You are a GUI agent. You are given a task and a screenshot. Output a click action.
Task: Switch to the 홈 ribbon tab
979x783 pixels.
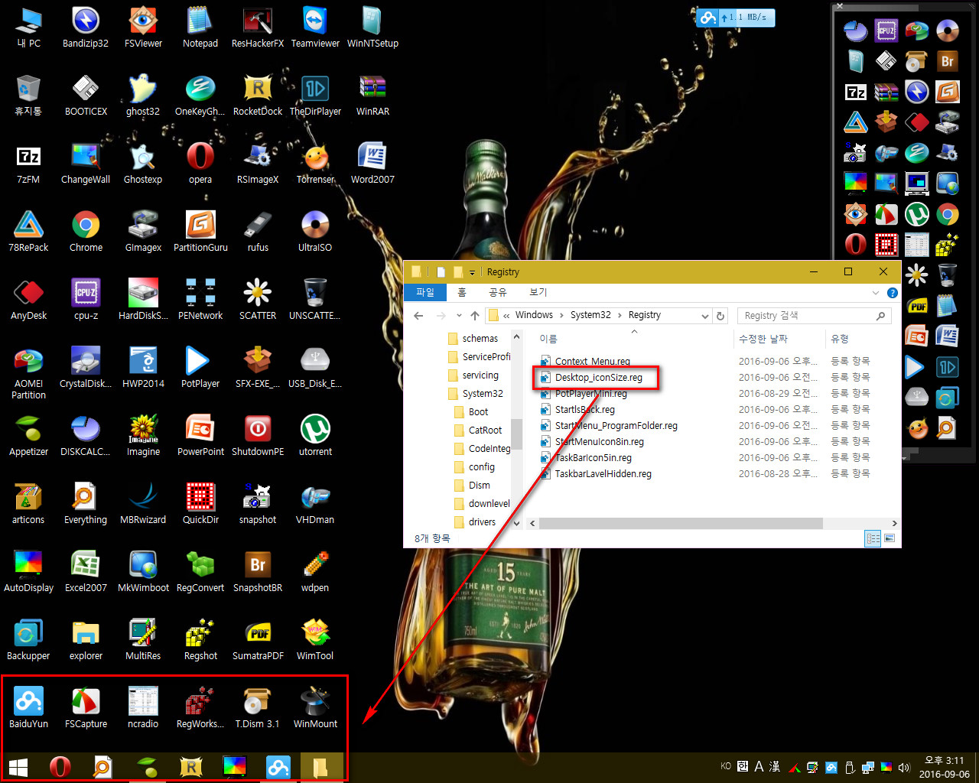[x=461, y=292]
